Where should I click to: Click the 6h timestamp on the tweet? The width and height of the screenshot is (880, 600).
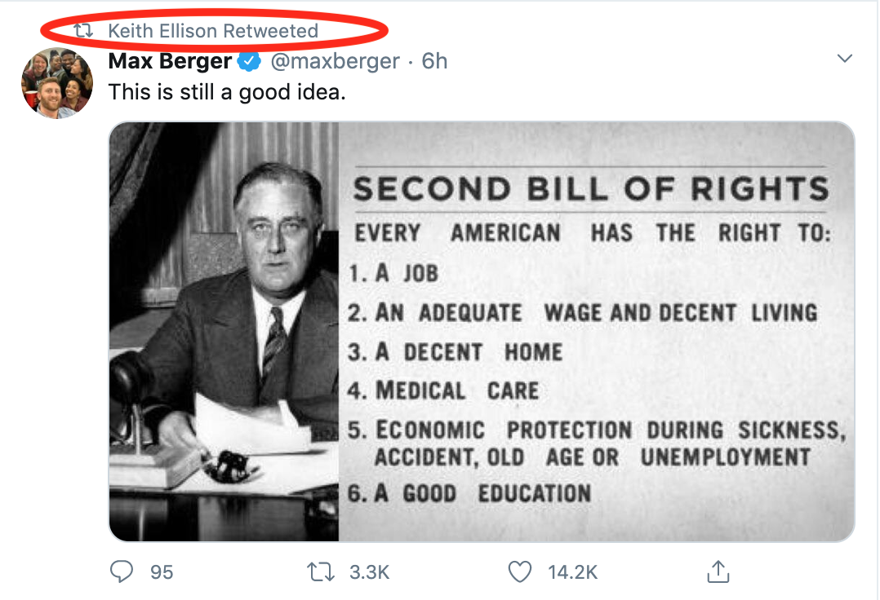[x=434, y=61]
